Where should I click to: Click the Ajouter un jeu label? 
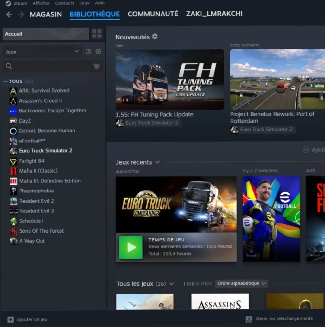pos(32,319)
